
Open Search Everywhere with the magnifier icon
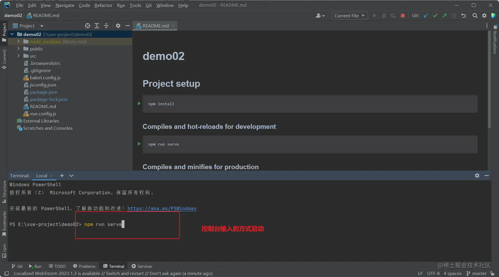point(475,16)
